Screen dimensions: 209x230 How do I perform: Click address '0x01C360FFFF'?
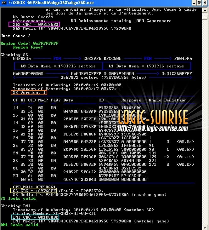[x=177, y=74]
